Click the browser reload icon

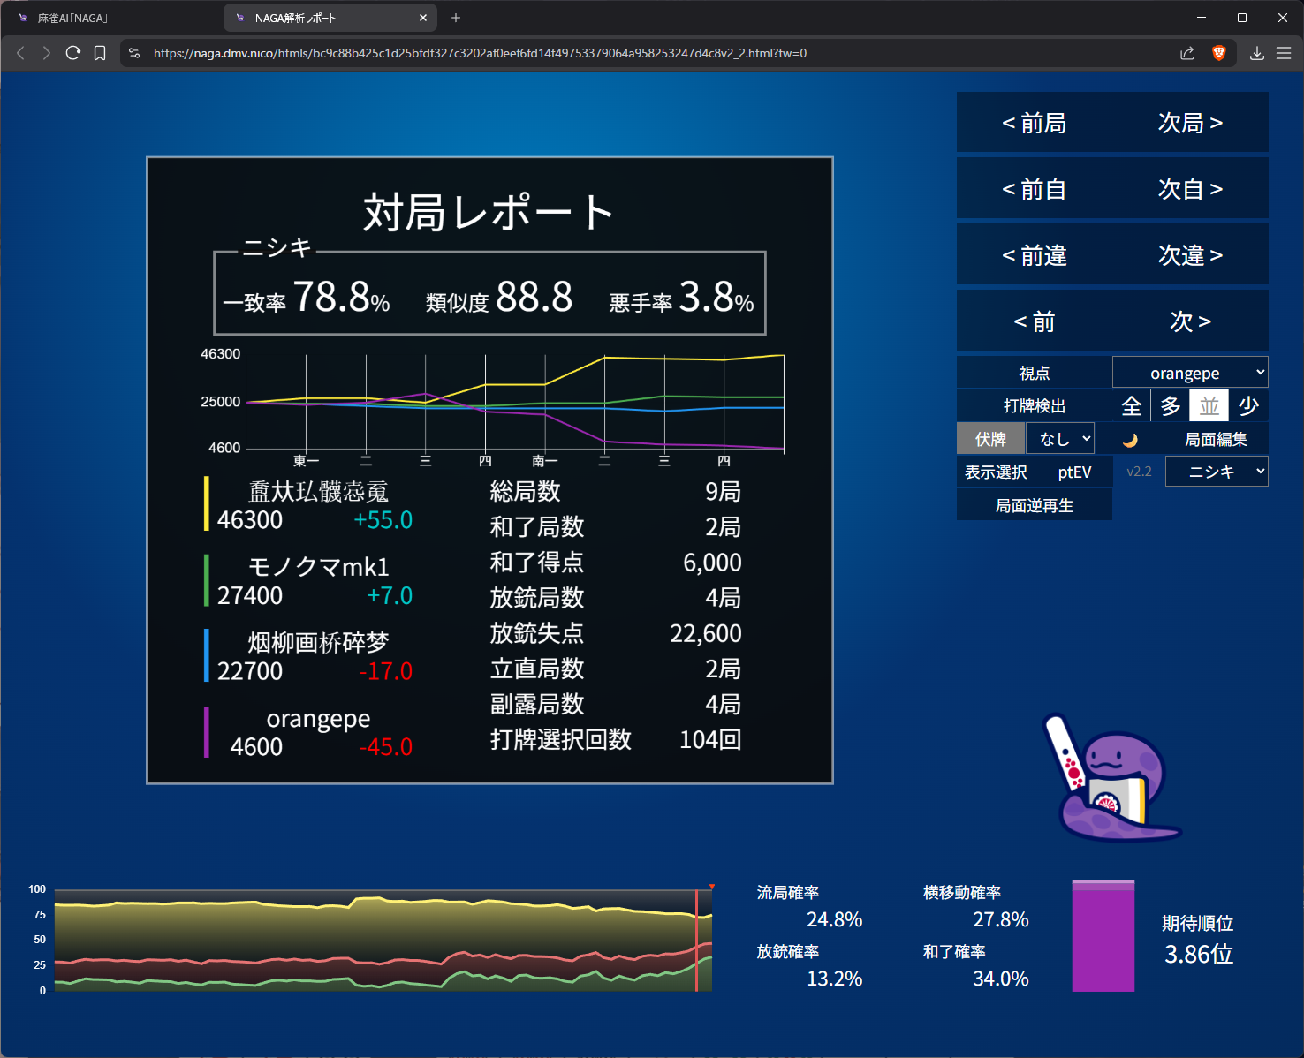(73, 53)
